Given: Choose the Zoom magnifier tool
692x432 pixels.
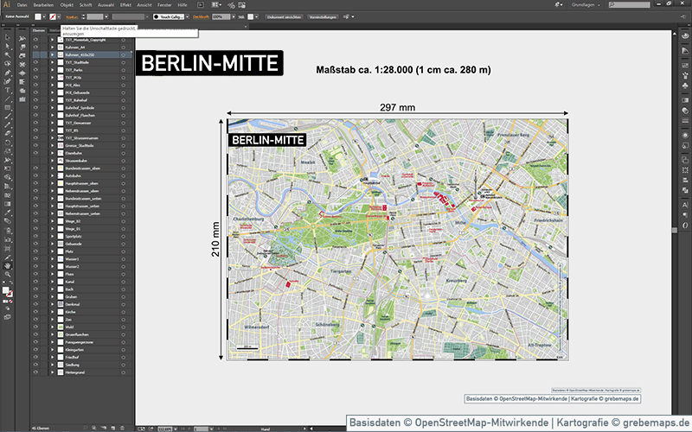Looking at the screenshot, I should pos(8,275).
